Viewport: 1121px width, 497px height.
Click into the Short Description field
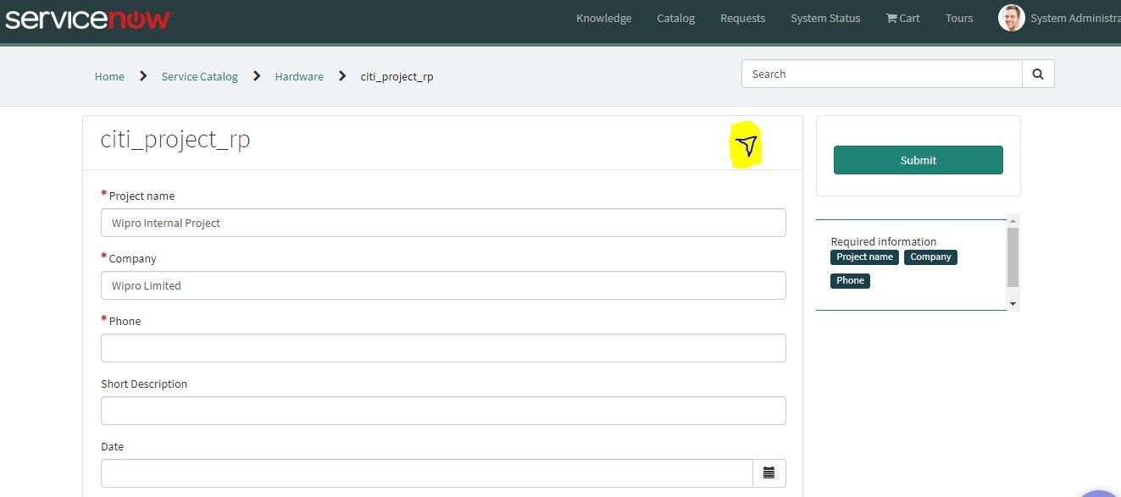pos(443,411)
